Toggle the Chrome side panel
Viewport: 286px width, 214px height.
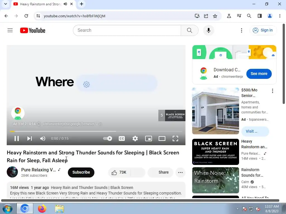(260, 16)
